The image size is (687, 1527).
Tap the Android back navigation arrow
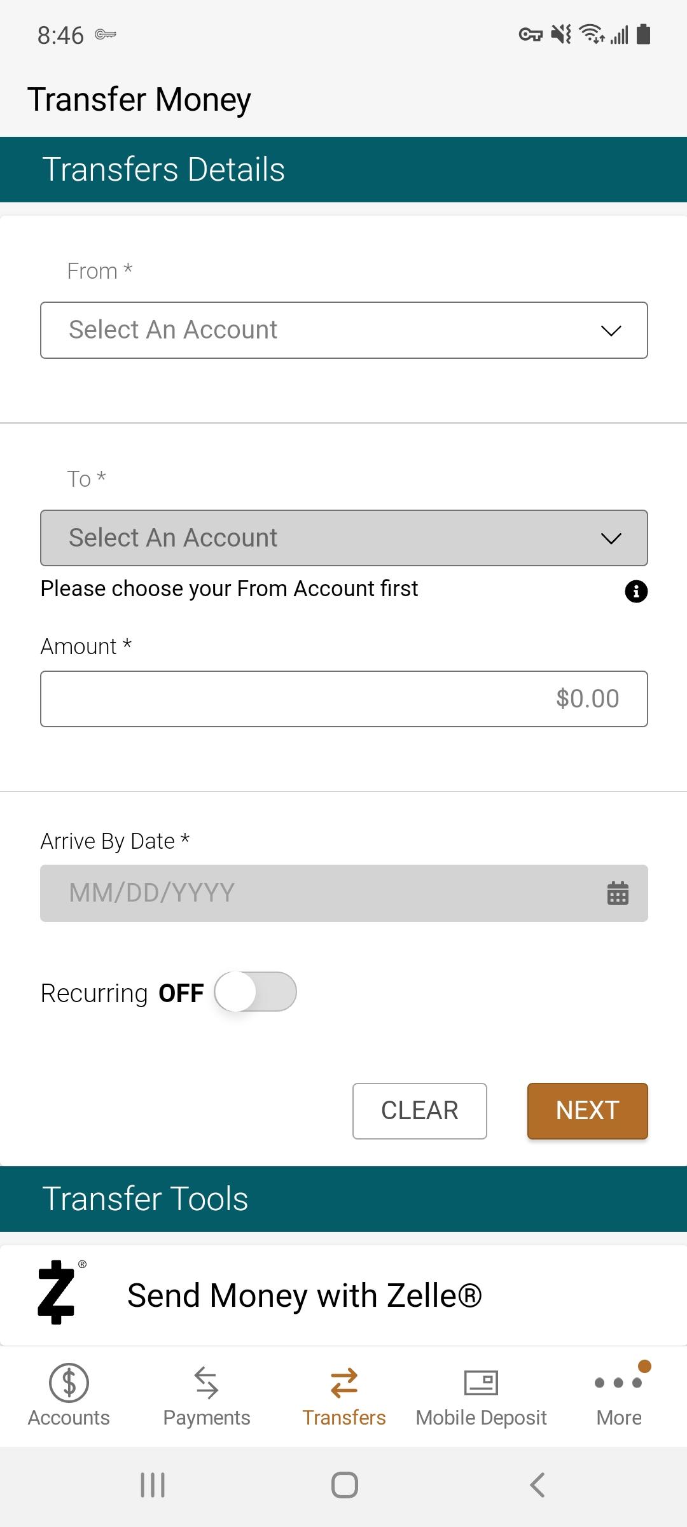pos(538,1486)
